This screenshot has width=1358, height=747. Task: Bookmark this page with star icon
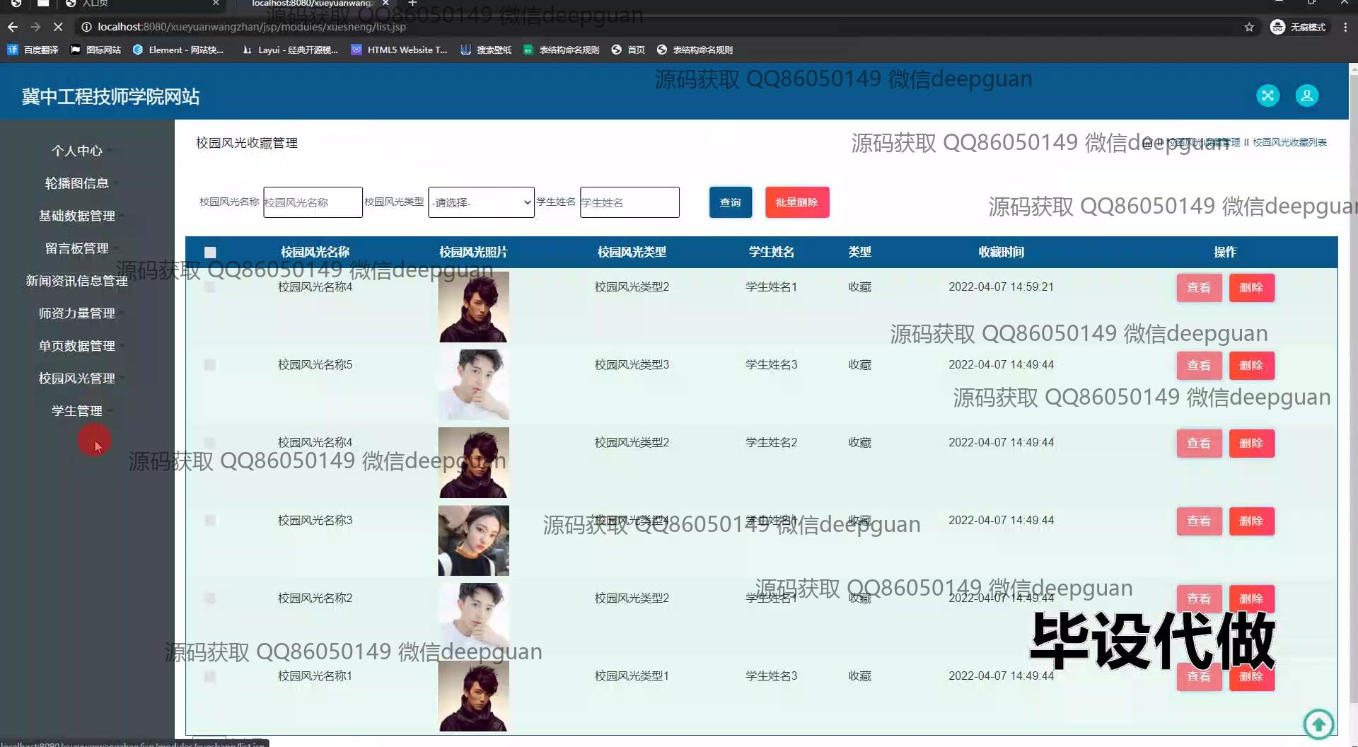click(1249, 27)
